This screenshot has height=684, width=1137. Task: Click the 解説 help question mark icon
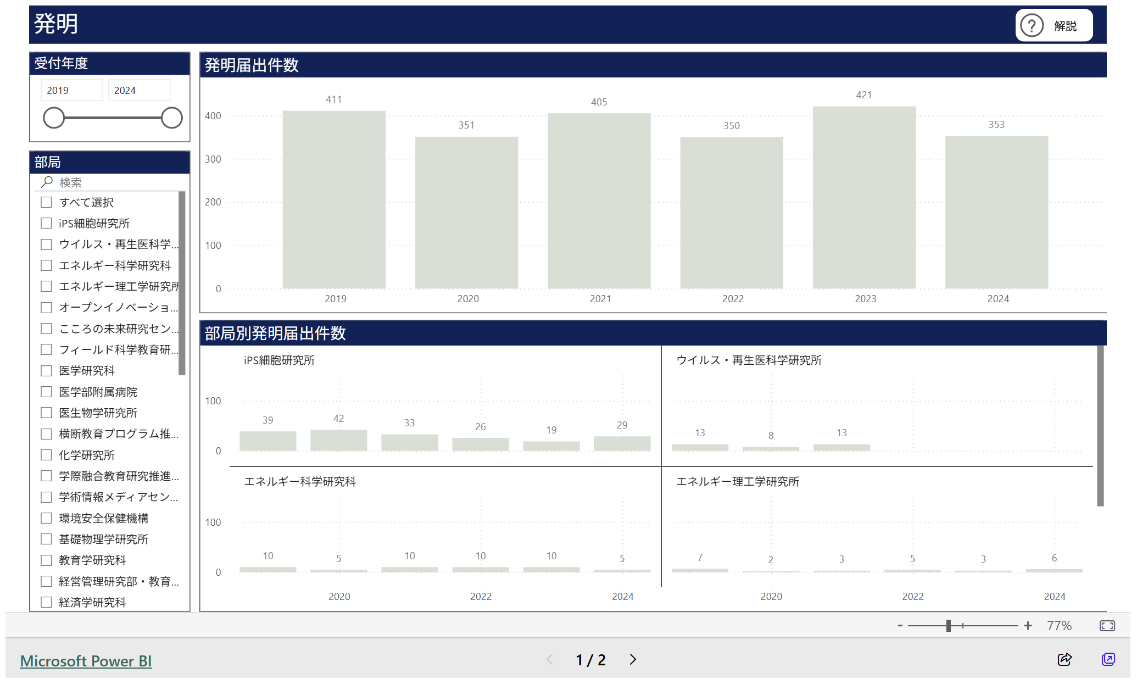pos(1032,26)
